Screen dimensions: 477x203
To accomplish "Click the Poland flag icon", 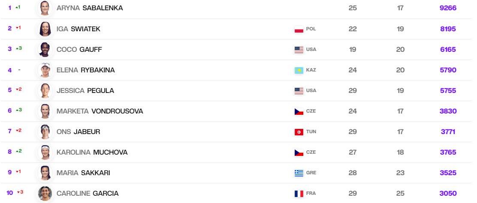I will (x=299, y=30).
